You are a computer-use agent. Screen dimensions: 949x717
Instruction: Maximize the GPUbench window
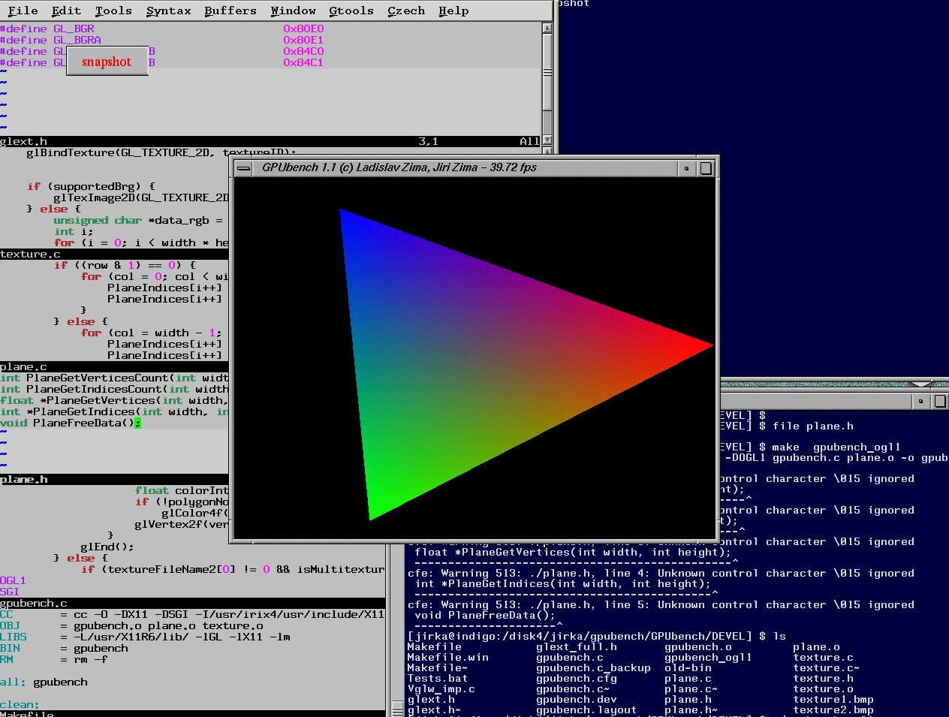[706, 168]
